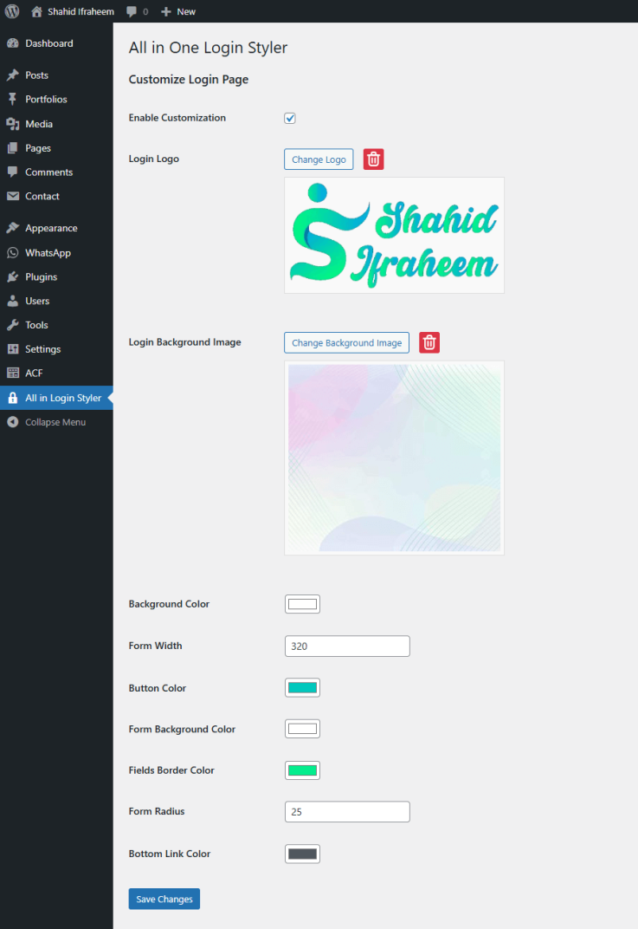
Task: Click the Save Changes button
Action: pos(164,899)
